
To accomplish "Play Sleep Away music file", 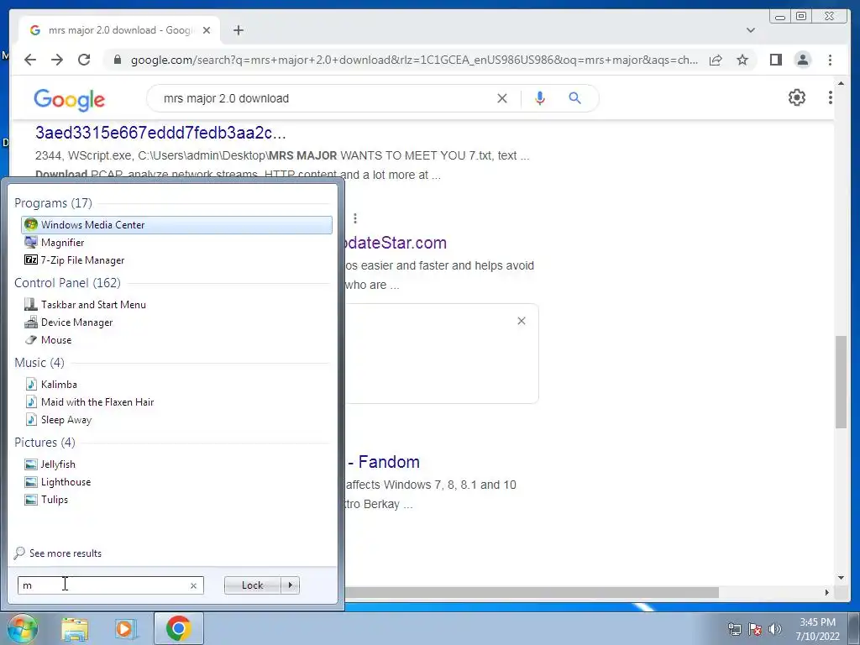I will pyautogui.click(x=66, y=420).
